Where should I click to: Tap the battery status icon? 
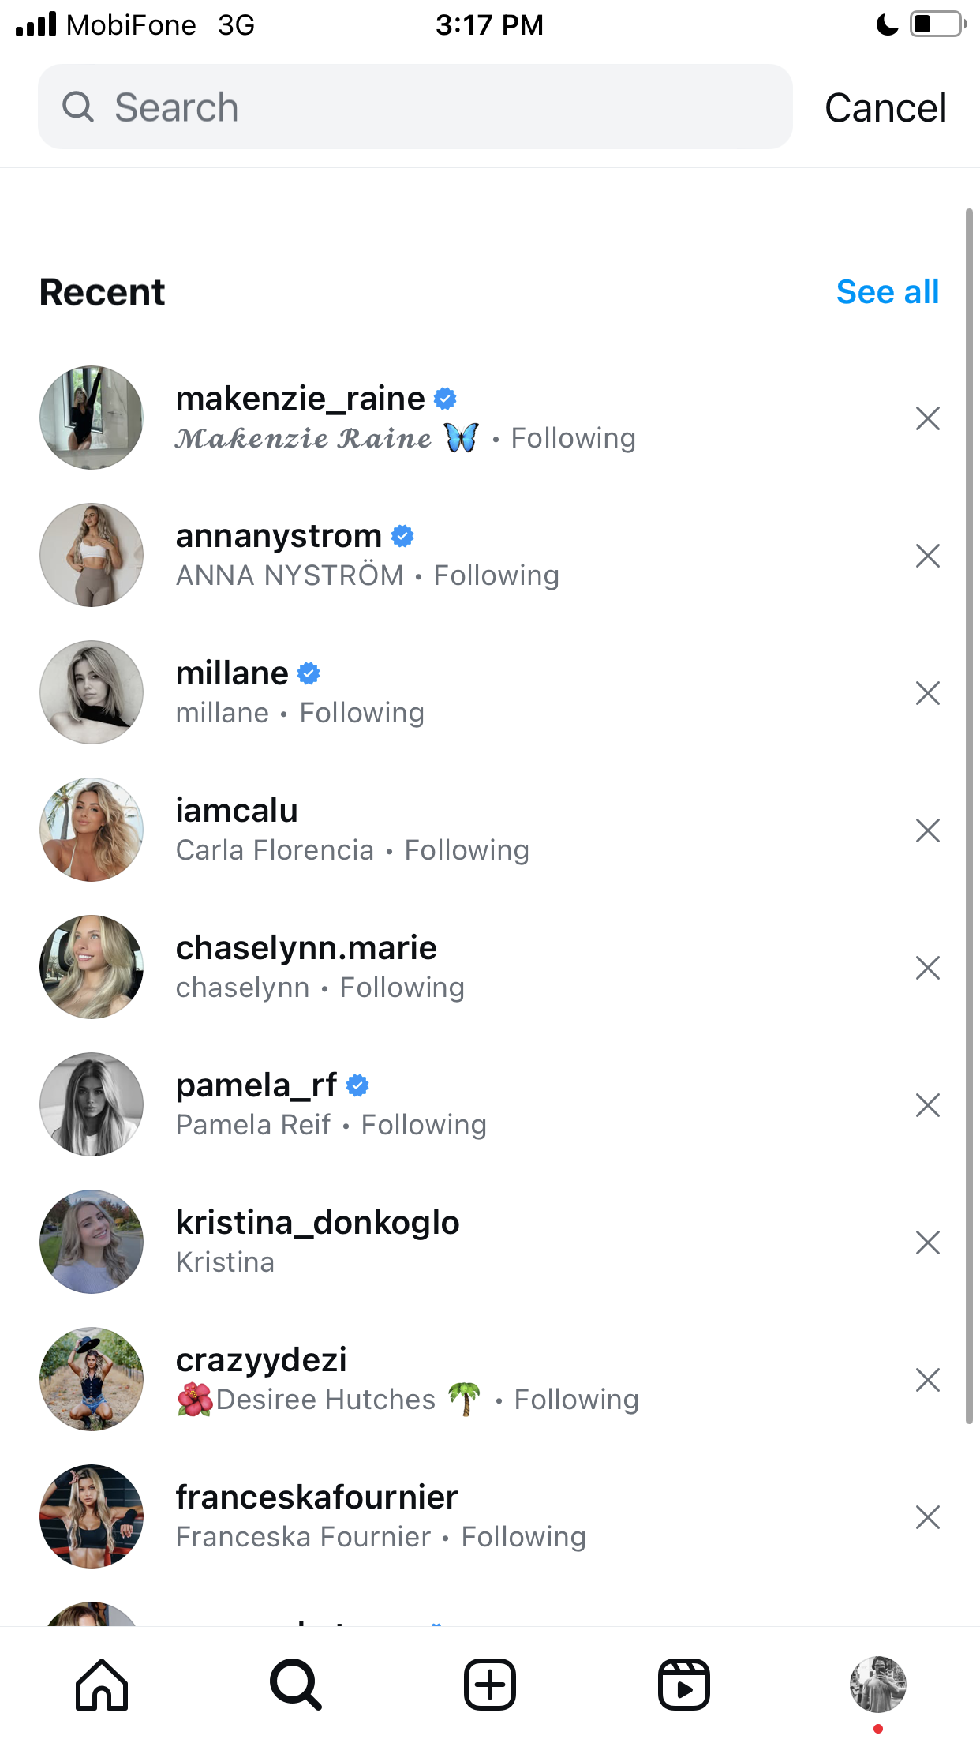tap(938, 24)
